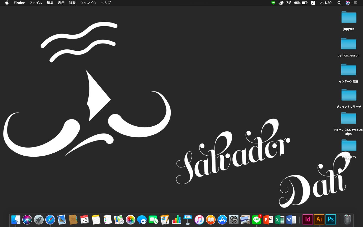Launch Microsoft Word from dock
The image size is (363, 227).
pos(291,220)
